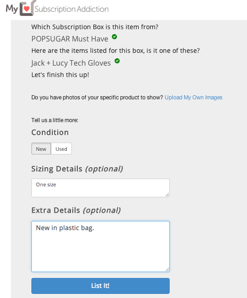The image size is (247, 298).
Task: Click the "Which Subscription Box is this item from?" step
Action: click(95, 27)
